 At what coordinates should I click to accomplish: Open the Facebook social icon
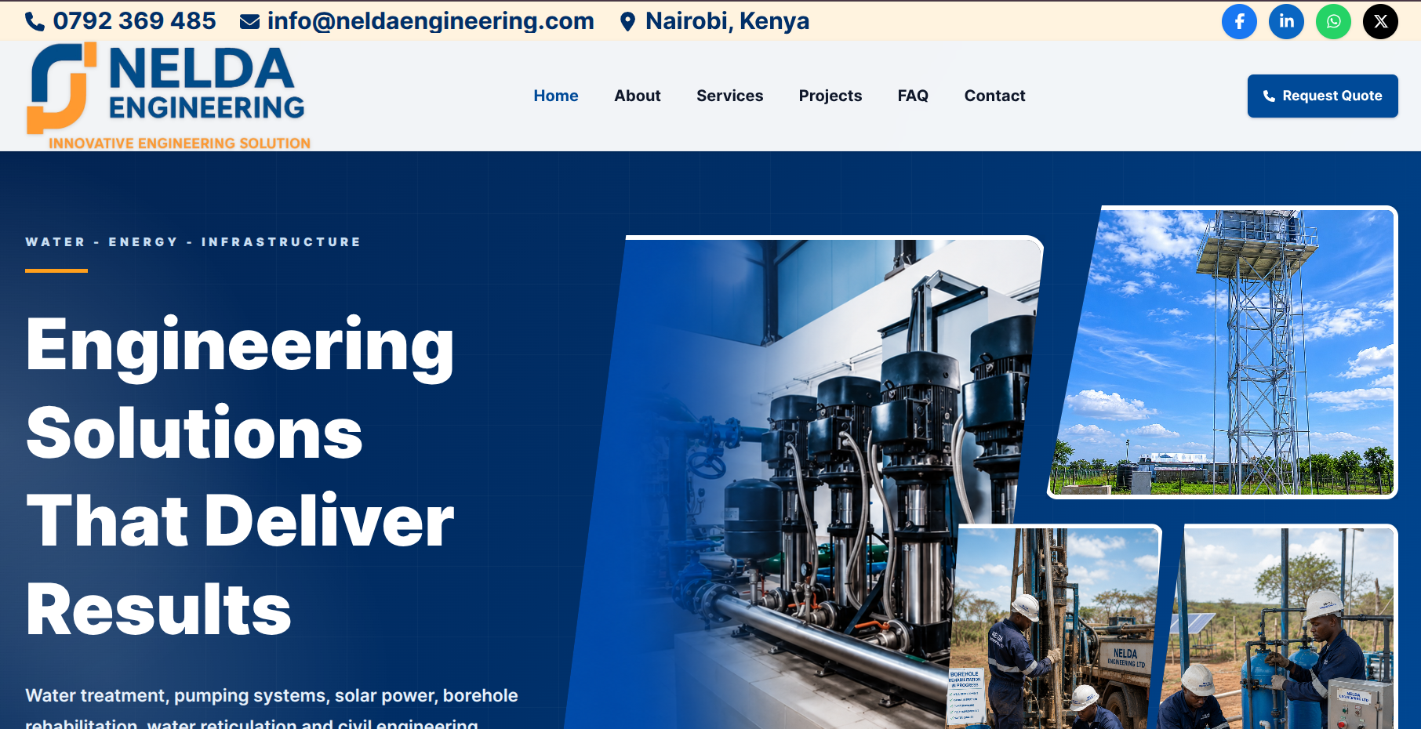point(1239,21)
